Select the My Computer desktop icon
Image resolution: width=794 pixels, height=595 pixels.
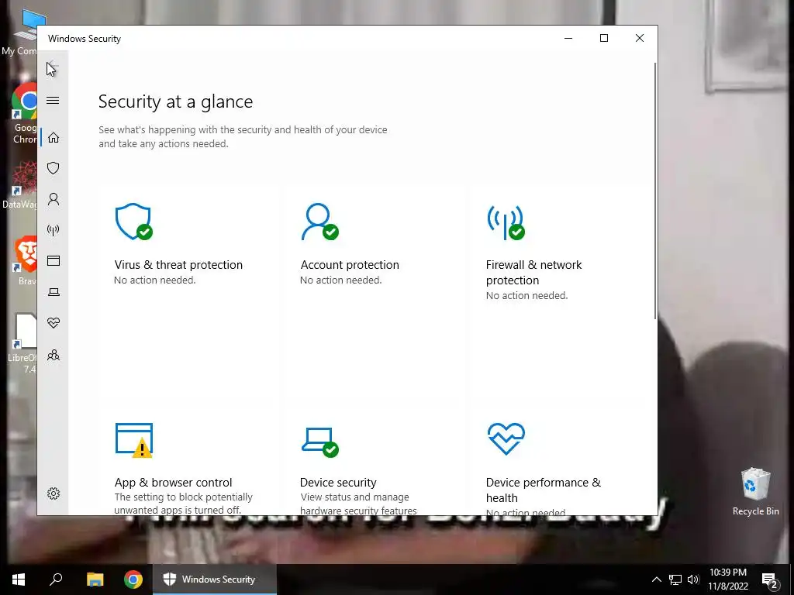[20, 31]
